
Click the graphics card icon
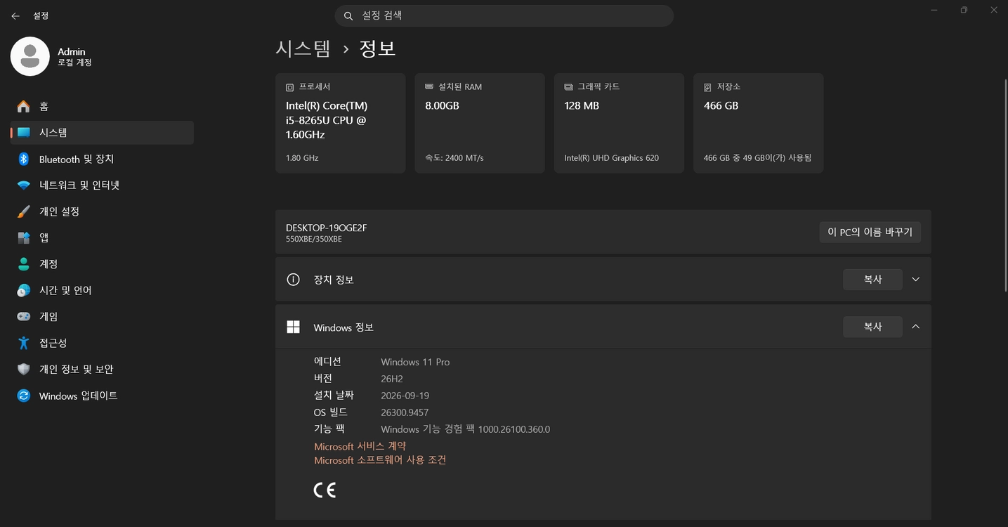tap(568, 86)
